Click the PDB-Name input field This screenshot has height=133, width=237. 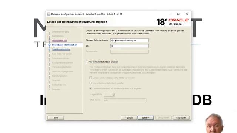coord(125,100)
